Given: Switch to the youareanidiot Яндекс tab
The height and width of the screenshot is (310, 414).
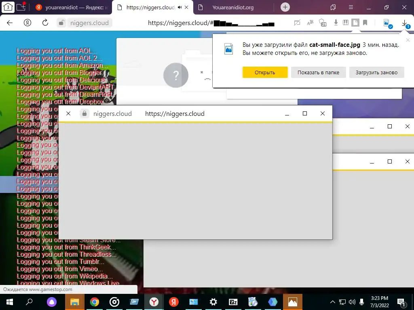Looking at the screenshot, I should tap(72, 7).
